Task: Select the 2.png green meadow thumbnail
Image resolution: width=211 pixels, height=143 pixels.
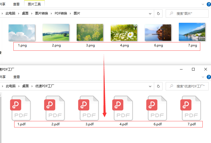Action: tap(56, 32)
